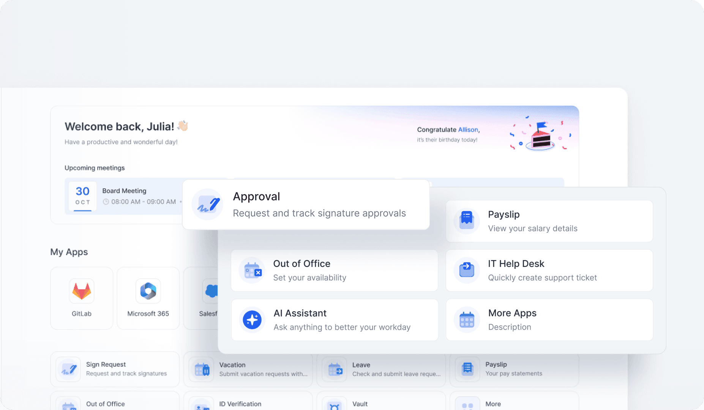
Task: Open the Board Meeting entry
Action: coord(124,191)
